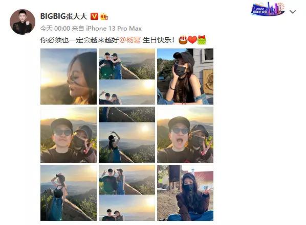Click the 今天 00:00 post timestamp

55,29
